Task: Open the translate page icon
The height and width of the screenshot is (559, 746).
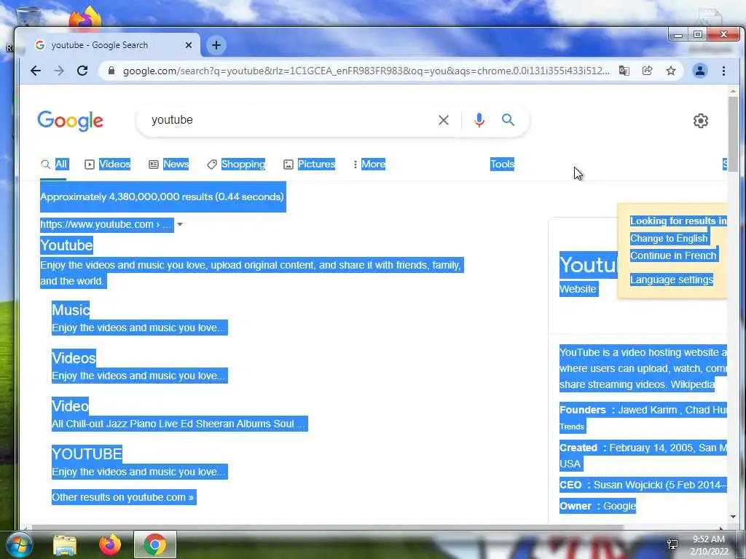Action: pyautogui.click(x=624, y=71)
